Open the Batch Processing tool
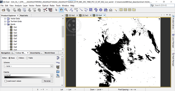The height and width of the screenshot is (91, 175). [x=50, y=10]
